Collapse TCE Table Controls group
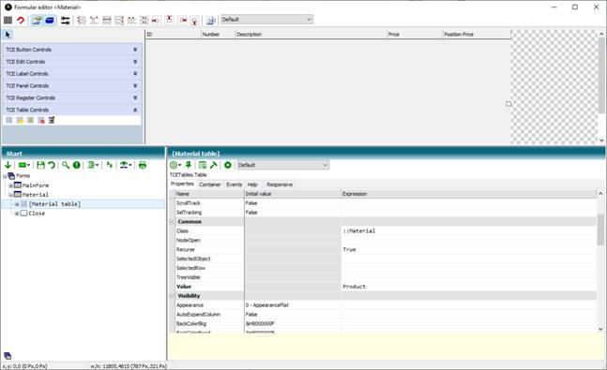The width and height of the screenshot is (607, 370). [x=72, y=110]
